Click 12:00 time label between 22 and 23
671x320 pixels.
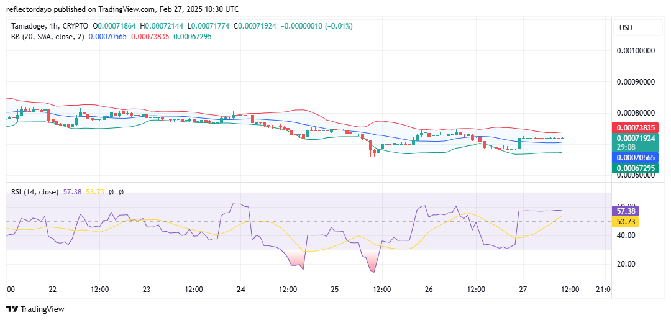tap(99, 290)
